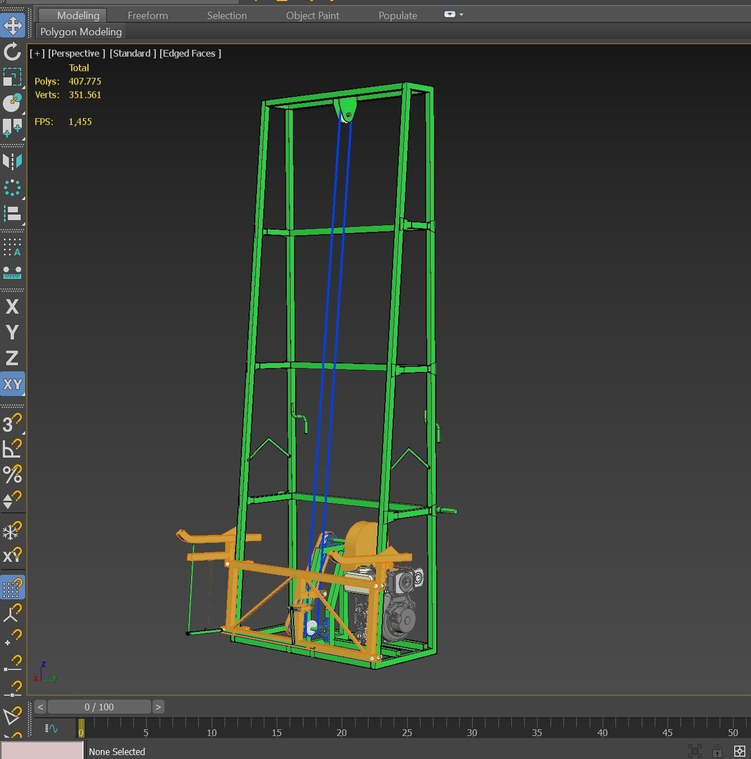Image resolution: width=751 pixels, height=759 pixels.
Task: Enable the vertex snap with plus mark
Action: (12, 639)
